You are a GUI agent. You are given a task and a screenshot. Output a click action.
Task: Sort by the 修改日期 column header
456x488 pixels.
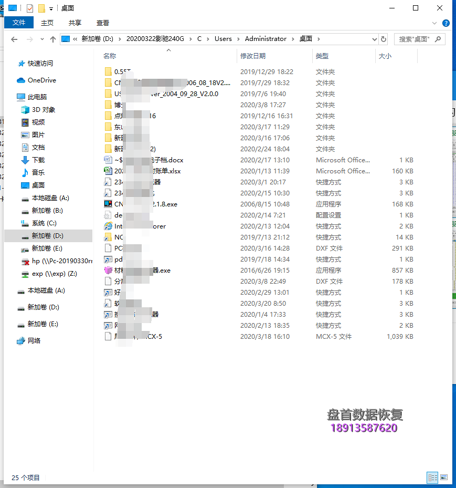253,56
